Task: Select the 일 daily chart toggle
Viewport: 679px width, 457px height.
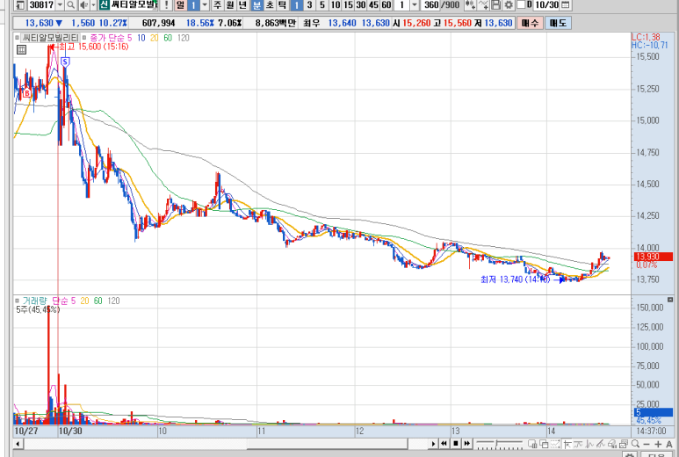Action: click(181, 4)
